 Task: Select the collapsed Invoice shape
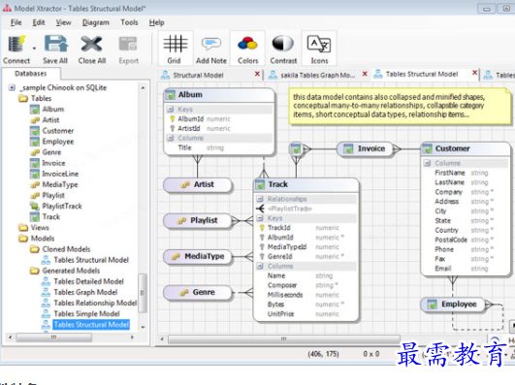(365, 149)
